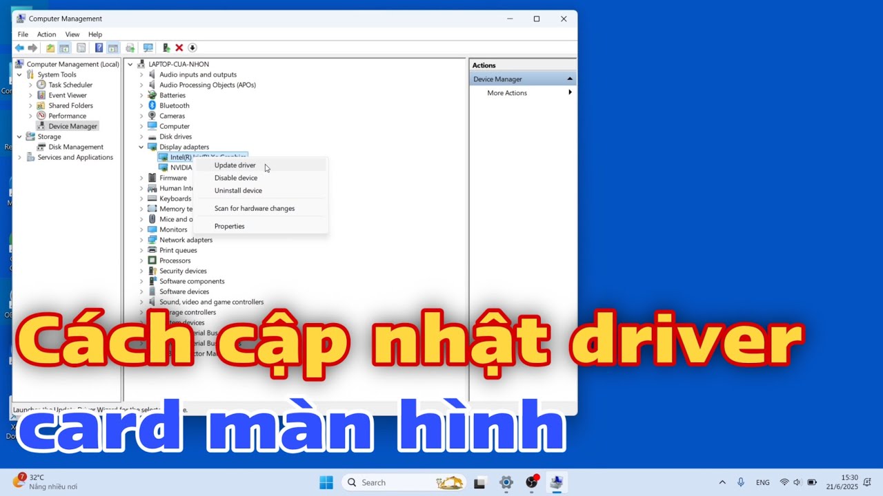Click the Scan for hardware changes monitor icon
The image size is (883, 496).
coord(148,48)
